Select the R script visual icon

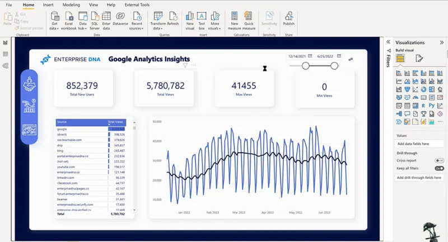click(423, 106)
